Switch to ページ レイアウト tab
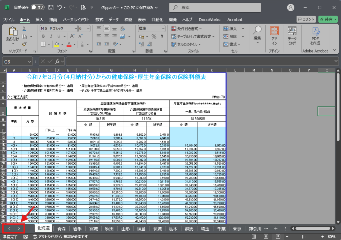The image size is (341, 240). 76,20
